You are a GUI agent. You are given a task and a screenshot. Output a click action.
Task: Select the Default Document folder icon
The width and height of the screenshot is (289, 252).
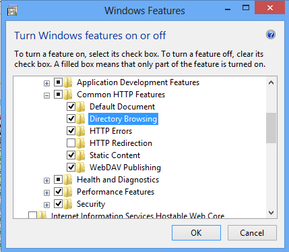[x=81, y=107]
